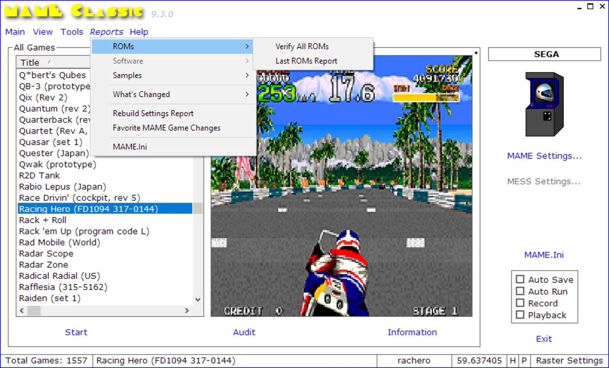This screenshot has height=368, width=609.
Task: Click the horizontal scrollbar right arrow
Action: [187, 311]
